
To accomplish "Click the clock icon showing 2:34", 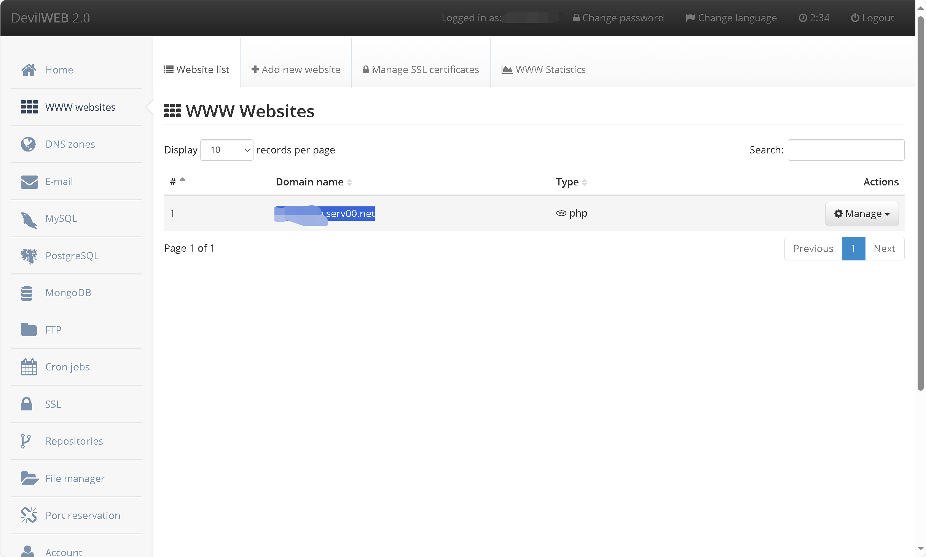I will 803,18.
